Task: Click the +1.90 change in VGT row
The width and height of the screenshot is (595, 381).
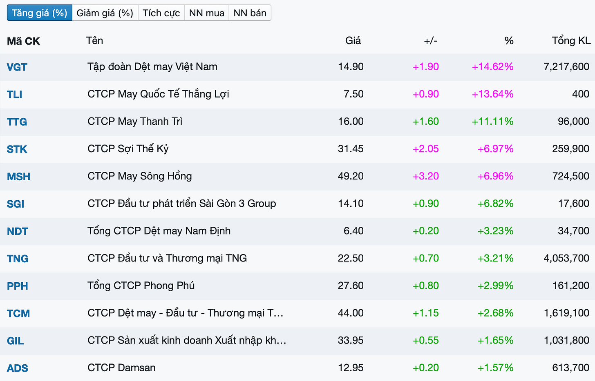Action: [426, 66]
